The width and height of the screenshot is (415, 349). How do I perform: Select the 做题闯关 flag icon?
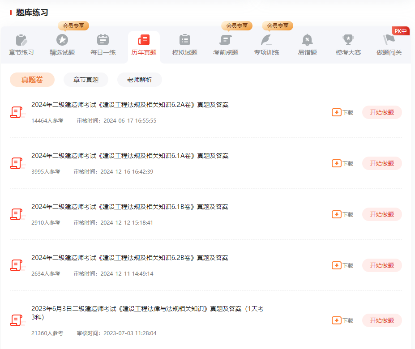389,40
